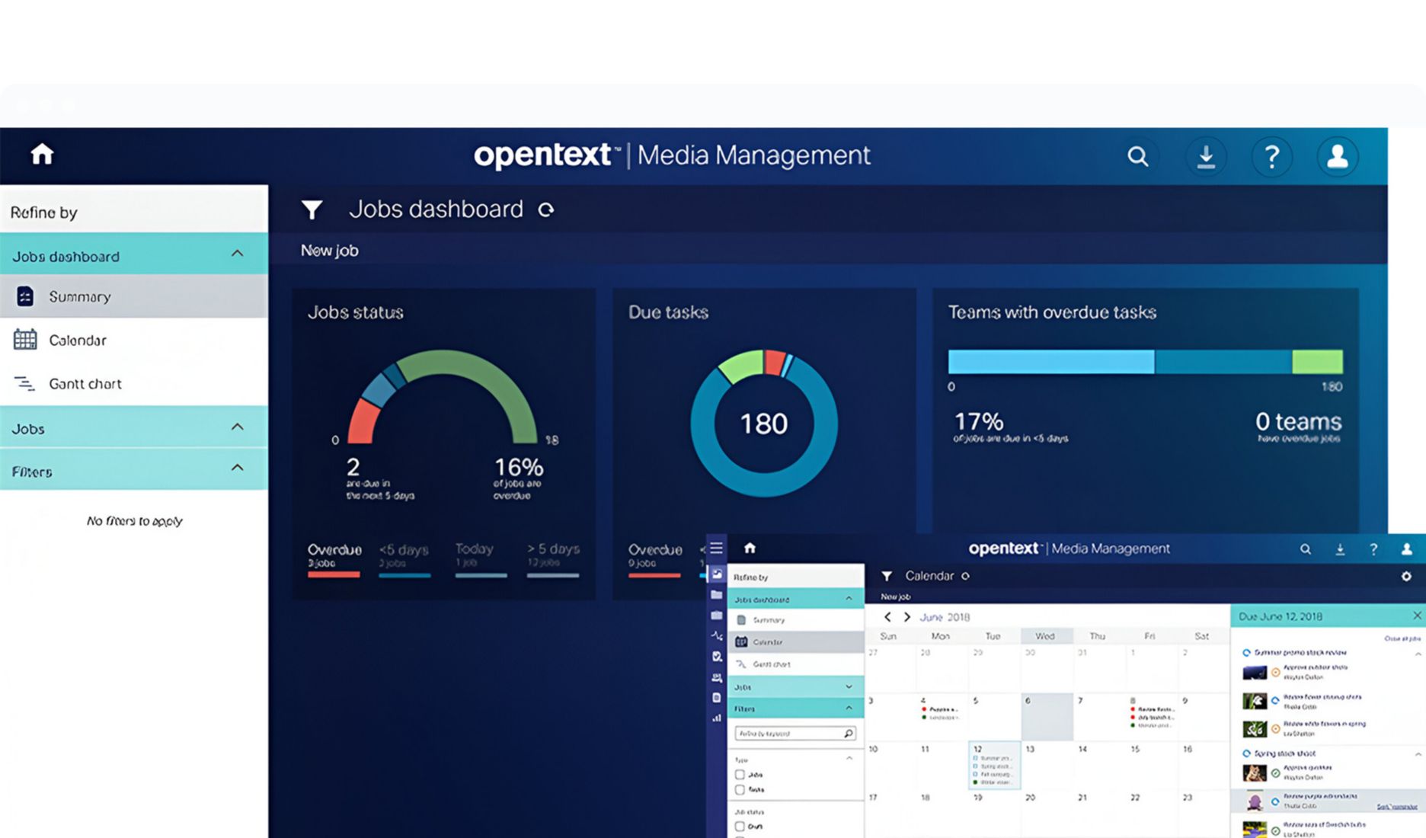Open the hamburger menu in calendar window
Screen dimensions: 1426x838
(x=716, y=548)
